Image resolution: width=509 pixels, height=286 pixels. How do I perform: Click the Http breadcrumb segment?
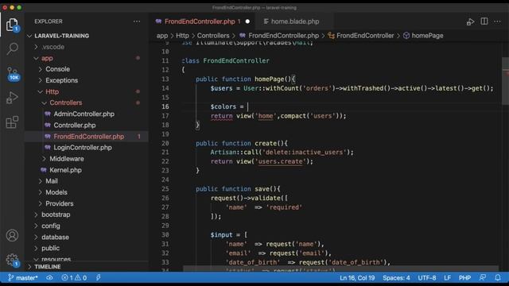coord(182,36)
